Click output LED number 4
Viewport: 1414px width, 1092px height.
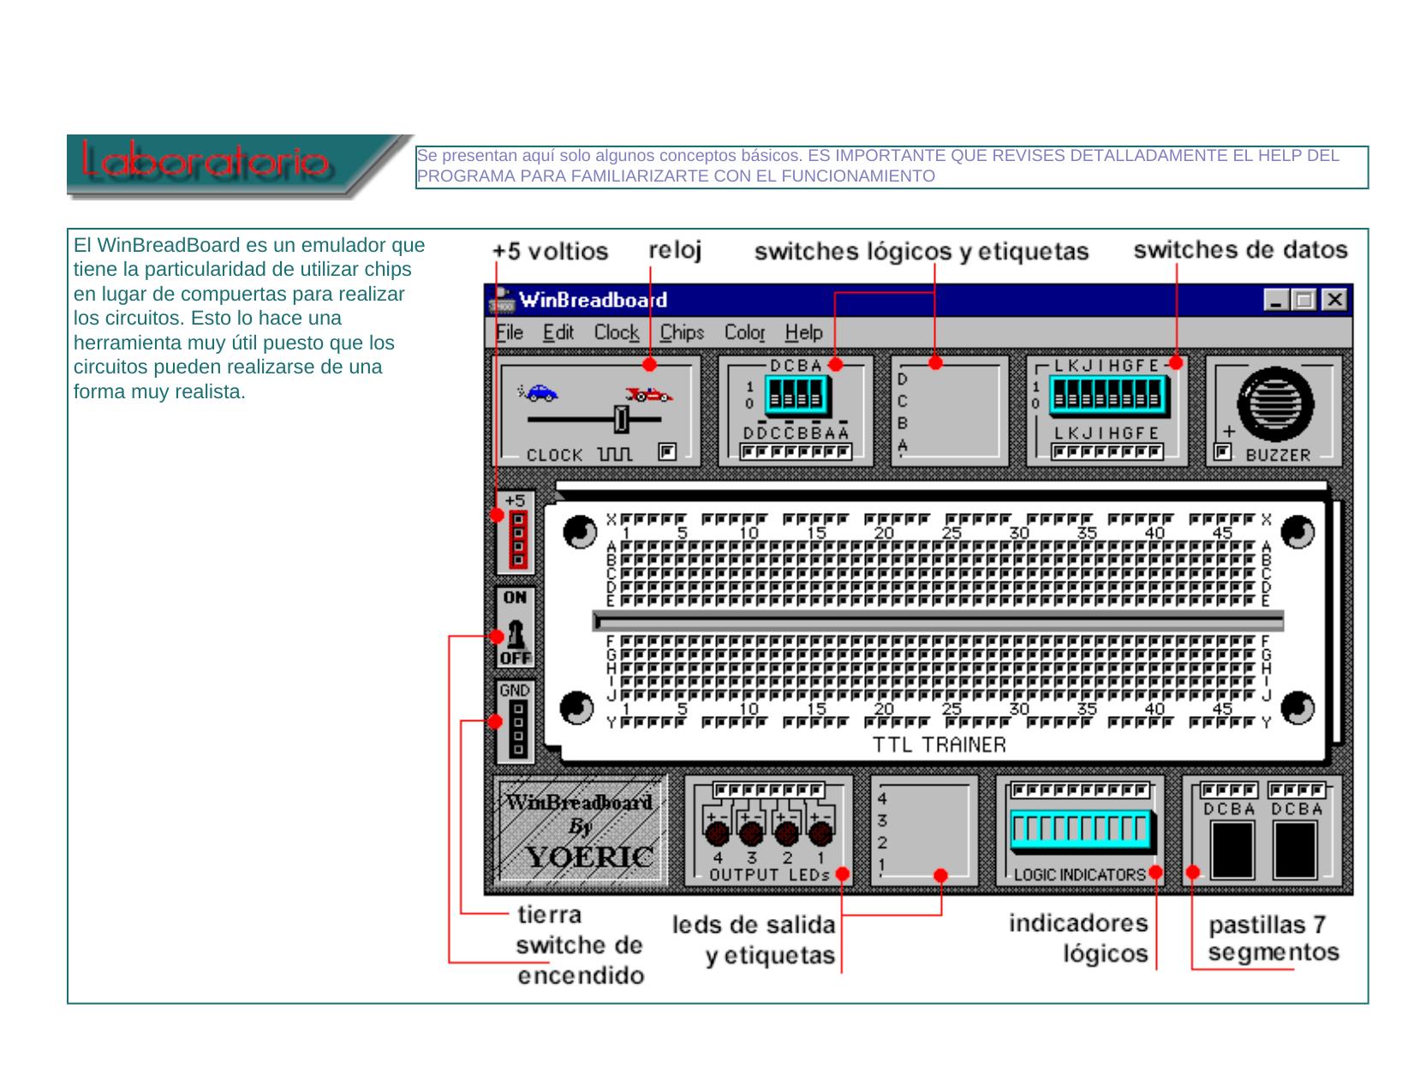click(718, 833)
